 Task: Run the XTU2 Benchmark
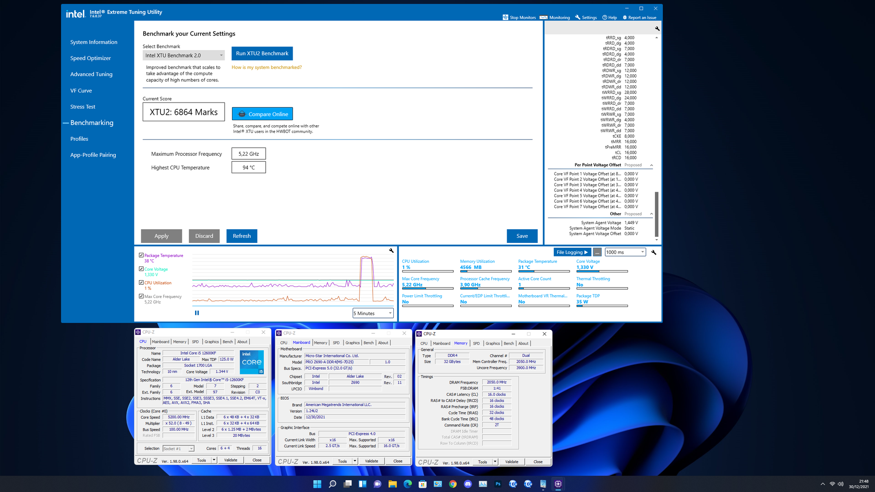tap(262, 53)
